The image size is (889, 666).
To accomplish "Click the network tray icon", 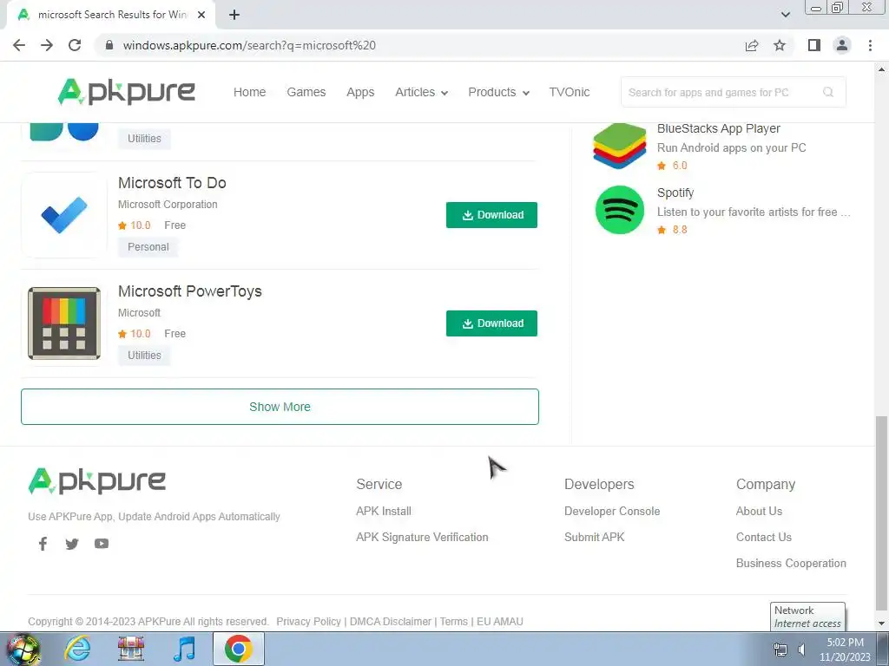I will pyautogui.click(x=780, y=650).
